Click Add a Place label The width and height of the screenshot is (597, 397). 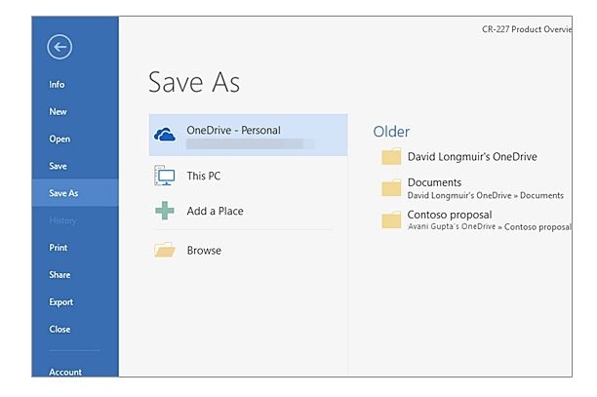[216, 211]
